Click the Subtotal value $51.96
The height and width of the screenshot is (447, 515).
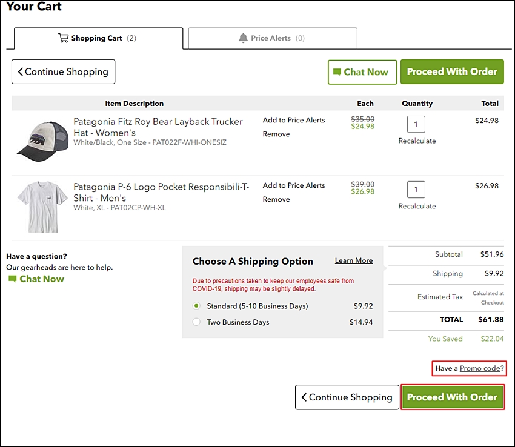[x=492, y=254]
